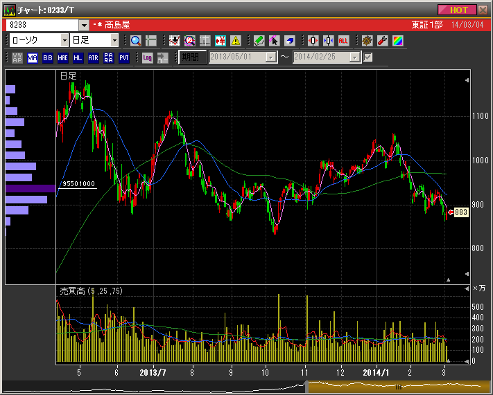Open the start date 2013/05/01 picker

[x=270, y=57]
